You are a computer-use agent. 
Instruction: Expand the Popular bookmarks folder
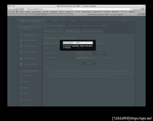(69, 12)
